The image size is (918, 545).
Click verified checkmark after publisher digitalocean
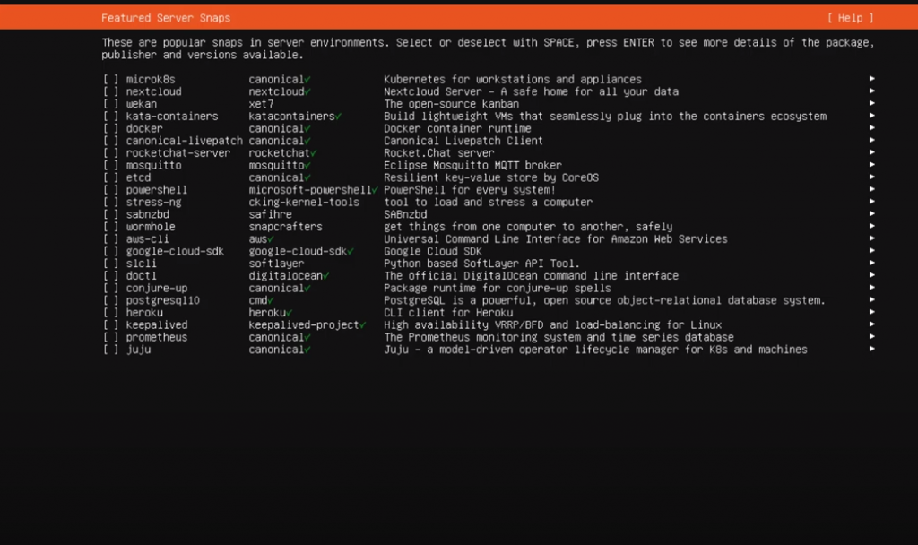tap(326, 276)
